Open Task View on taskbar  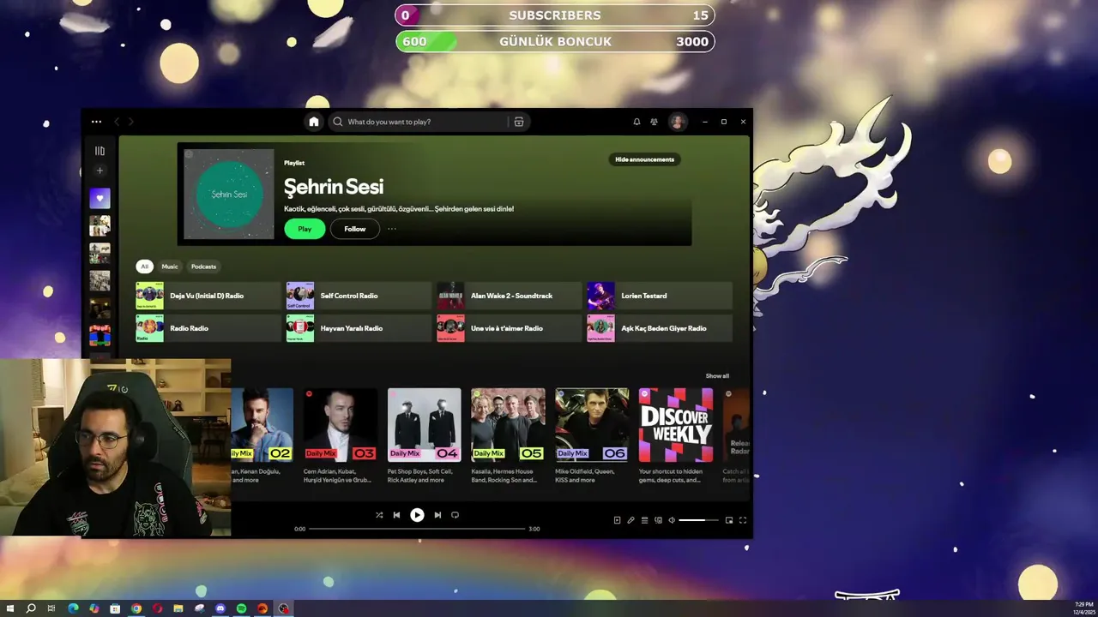point(51,608)
